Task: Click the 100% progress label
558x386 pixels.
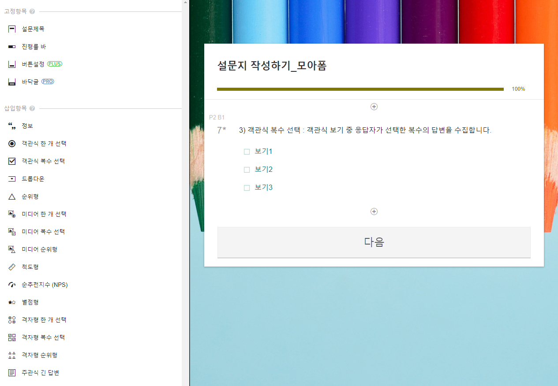Action: [x=518, y=89]
